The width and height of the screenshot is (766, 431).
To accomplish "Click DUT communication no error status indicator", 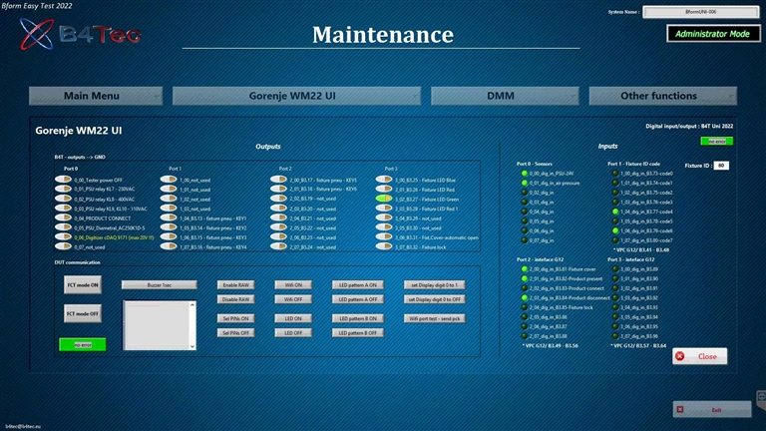I will 83,344.
